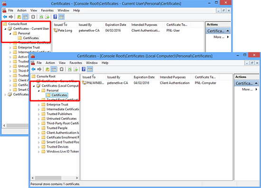
Task: Click Refresh icon in Current User window toolbar
Action: point(41,17)
